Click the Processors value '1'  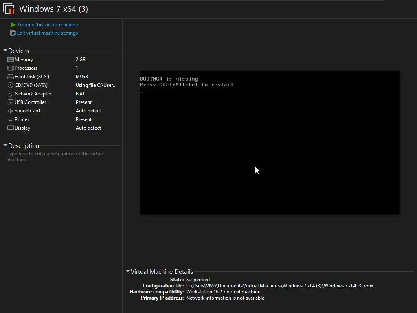click(x=77, y=68)
